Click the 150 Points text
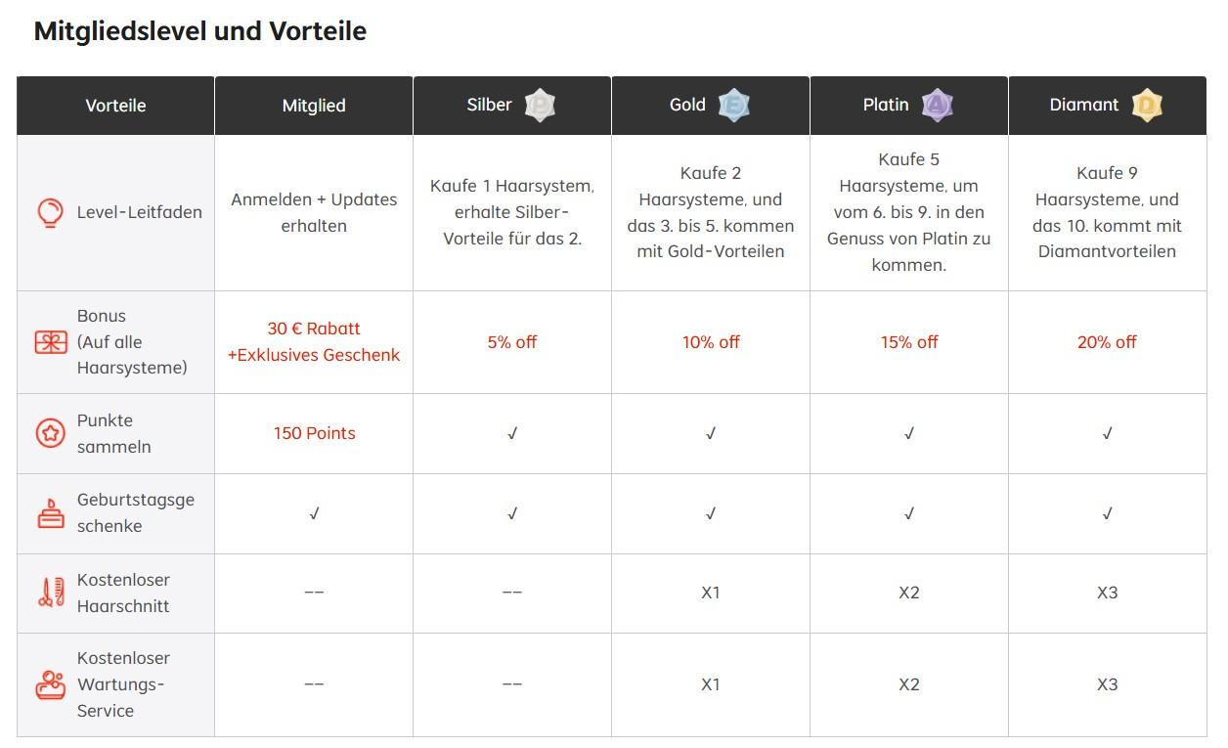This screenshot has height=748, width=1228. 314,433
